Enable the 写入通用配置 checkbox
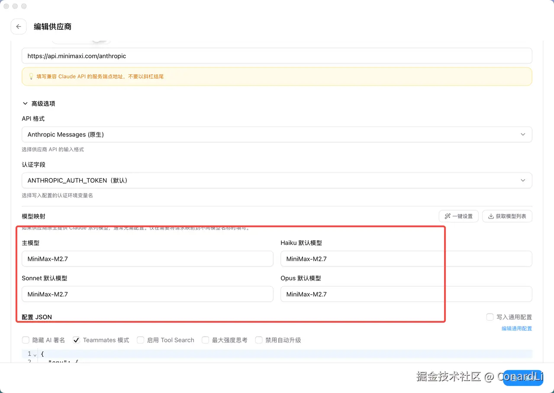 click(x=490, y=317)
